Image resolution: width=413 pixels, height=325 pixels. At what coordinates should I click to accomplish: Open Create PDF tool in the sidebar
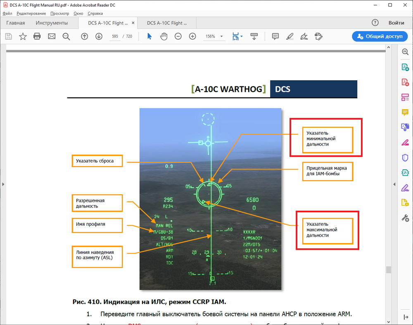tap(405, 82)
